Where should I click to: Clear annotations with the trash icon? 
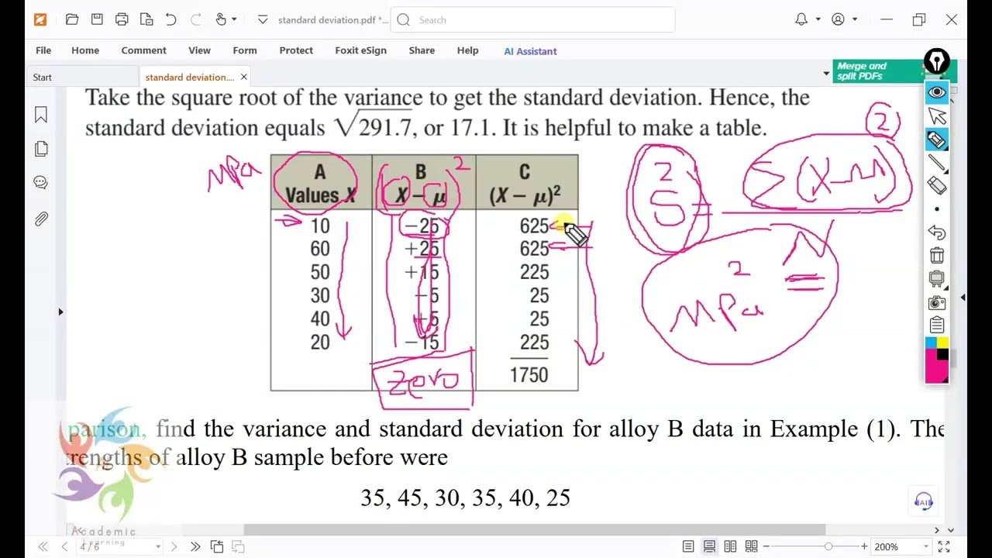click(937, 256)
